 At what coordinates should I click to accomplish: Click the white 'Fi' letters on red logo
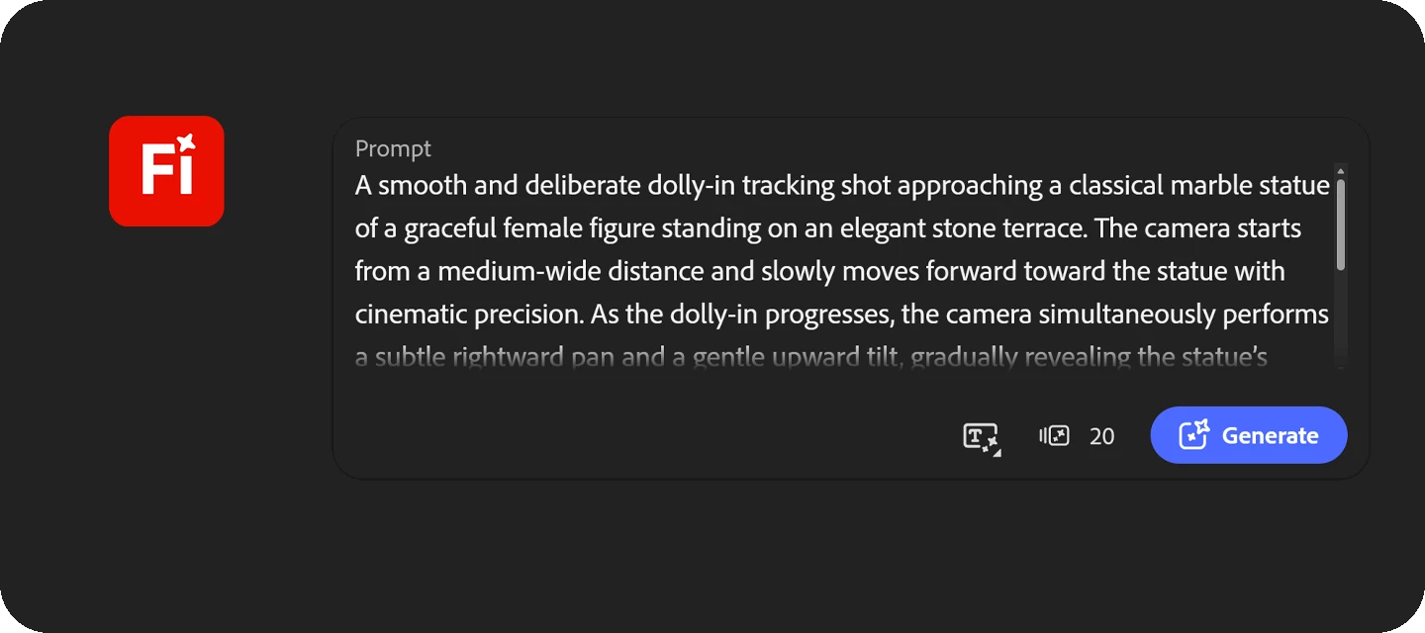(165, 171)
